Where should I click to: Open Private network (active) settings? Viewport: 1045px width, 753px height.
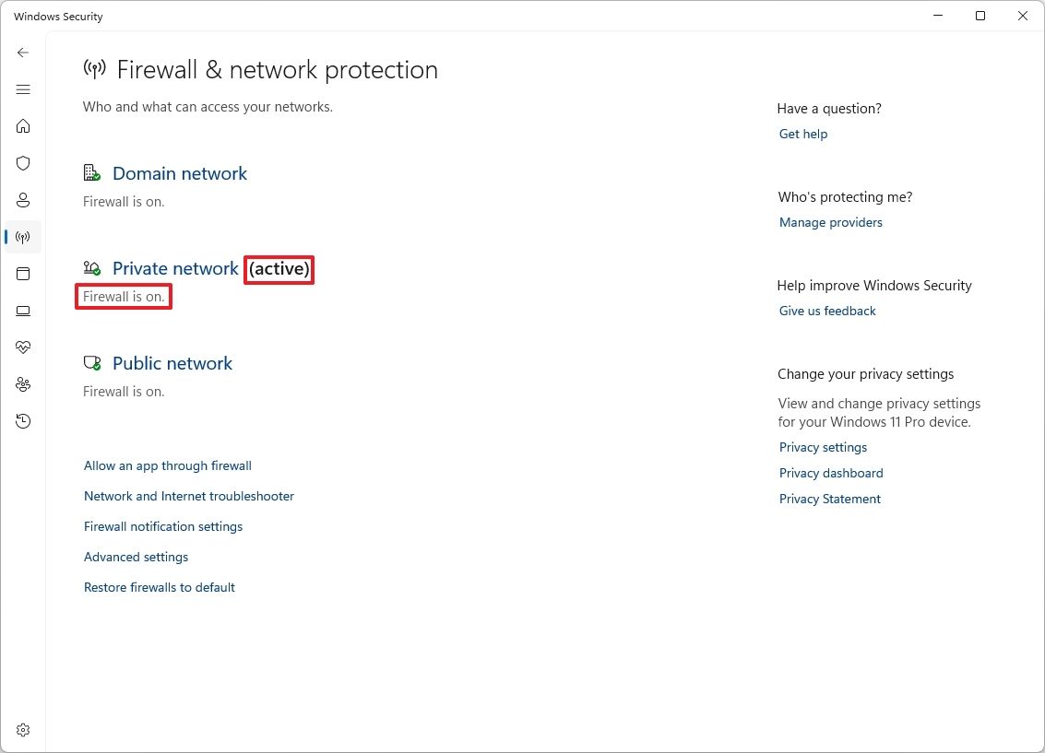click(x=175, y=268)
